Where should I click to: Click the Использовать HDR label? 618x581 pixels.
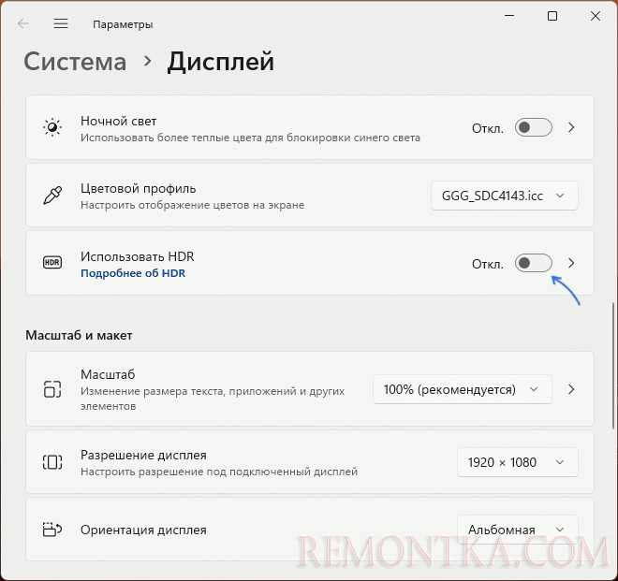137,256
